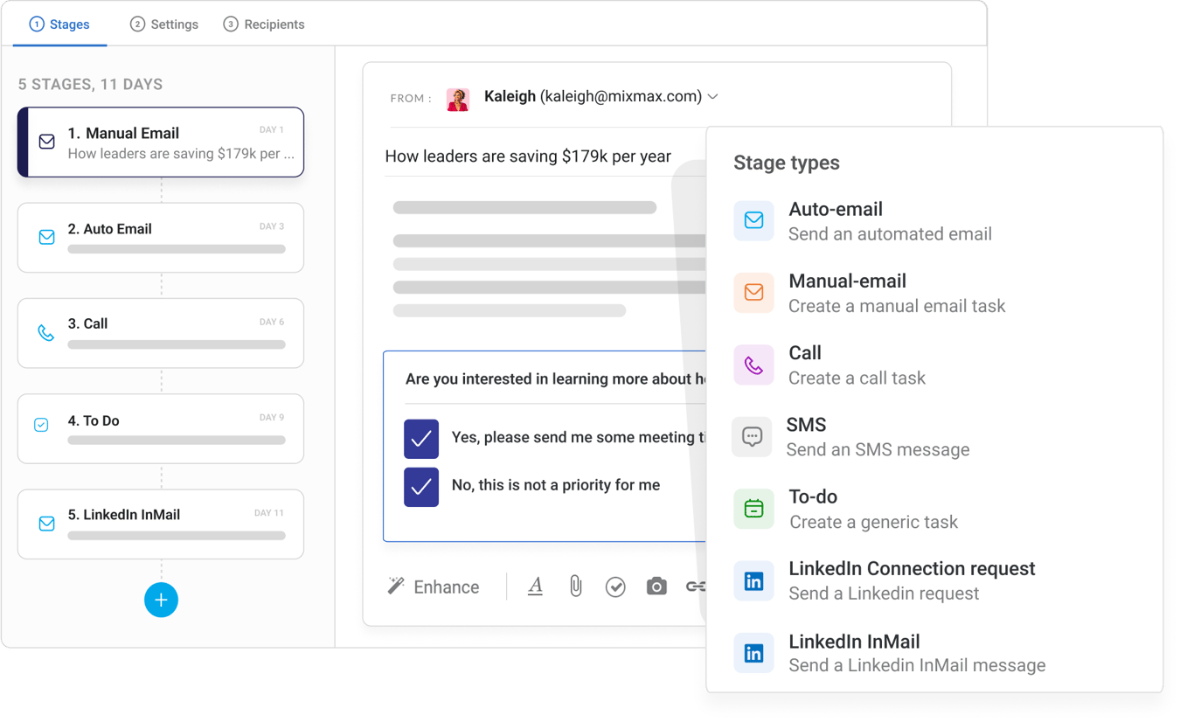
Task: Select the Call stage phone icon
Action: [x=753, y=364]
